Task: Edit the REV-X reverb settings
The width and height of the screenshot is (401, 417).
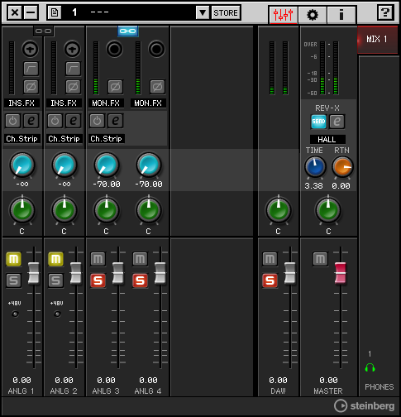Action: [x=337, y=122]
